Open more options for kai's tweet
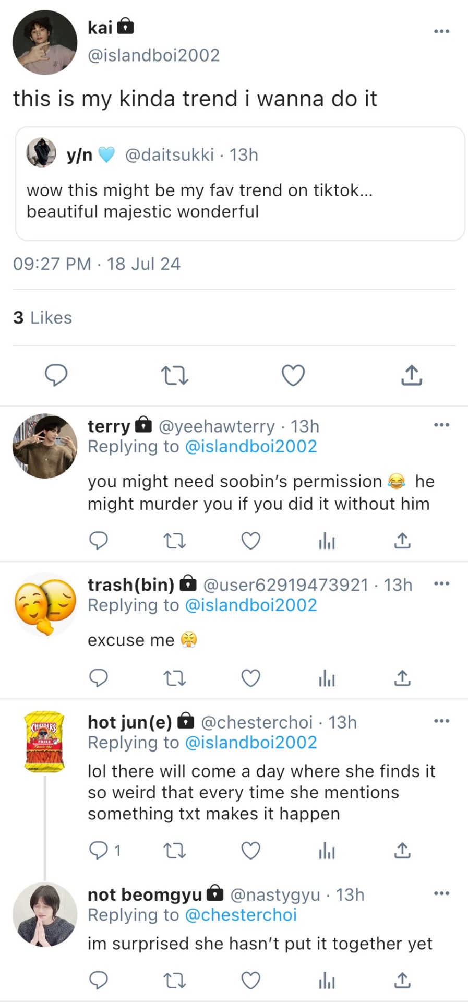This screenshot has height=1002, width=468. [442, 31]
